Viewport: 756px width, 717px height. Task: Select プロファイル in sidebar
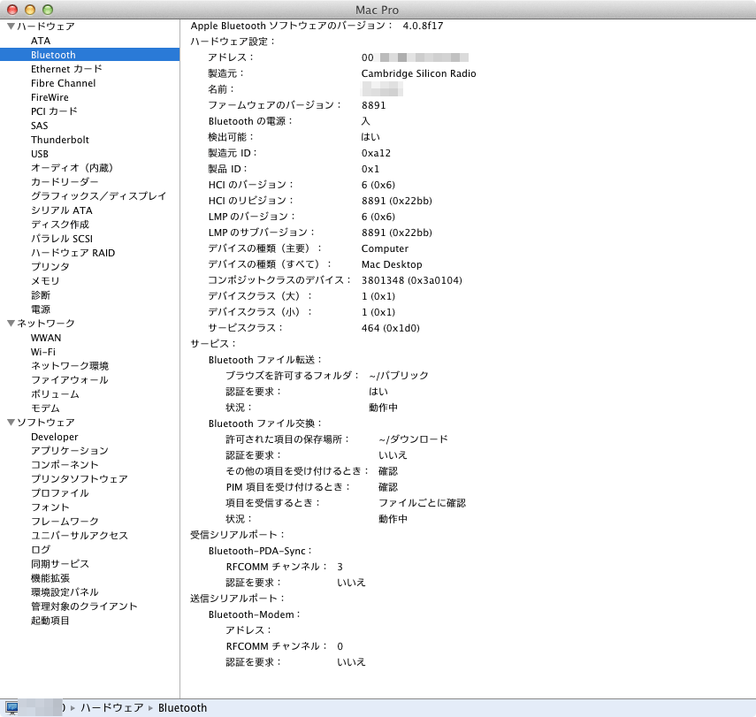click(60, 493)
